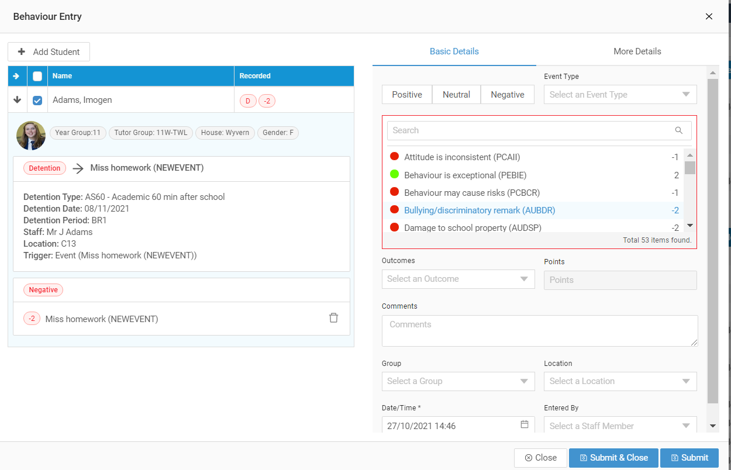Select the Negative filter toggle
The image size is (731, 470).
coord(507,95)
